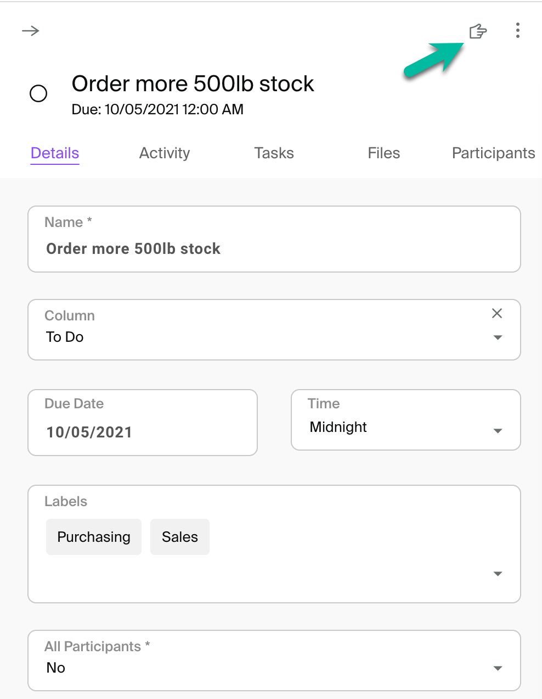Expand the Labels dropdown arrow
This screenshot has width=542, height=699.
click(x=498, y=574)
